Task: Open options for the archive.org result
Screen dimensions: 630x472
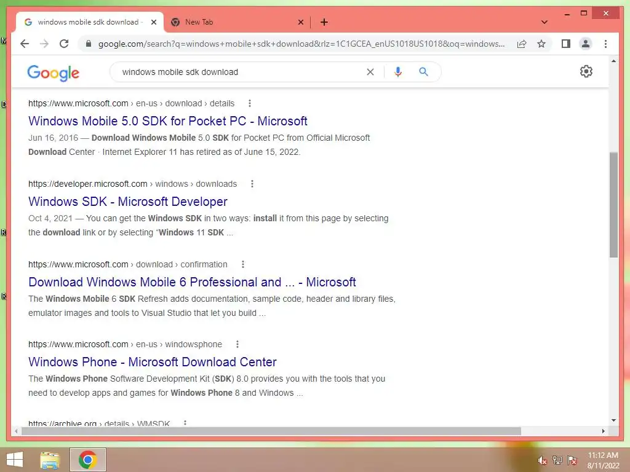Action: (x=185, y=423)
